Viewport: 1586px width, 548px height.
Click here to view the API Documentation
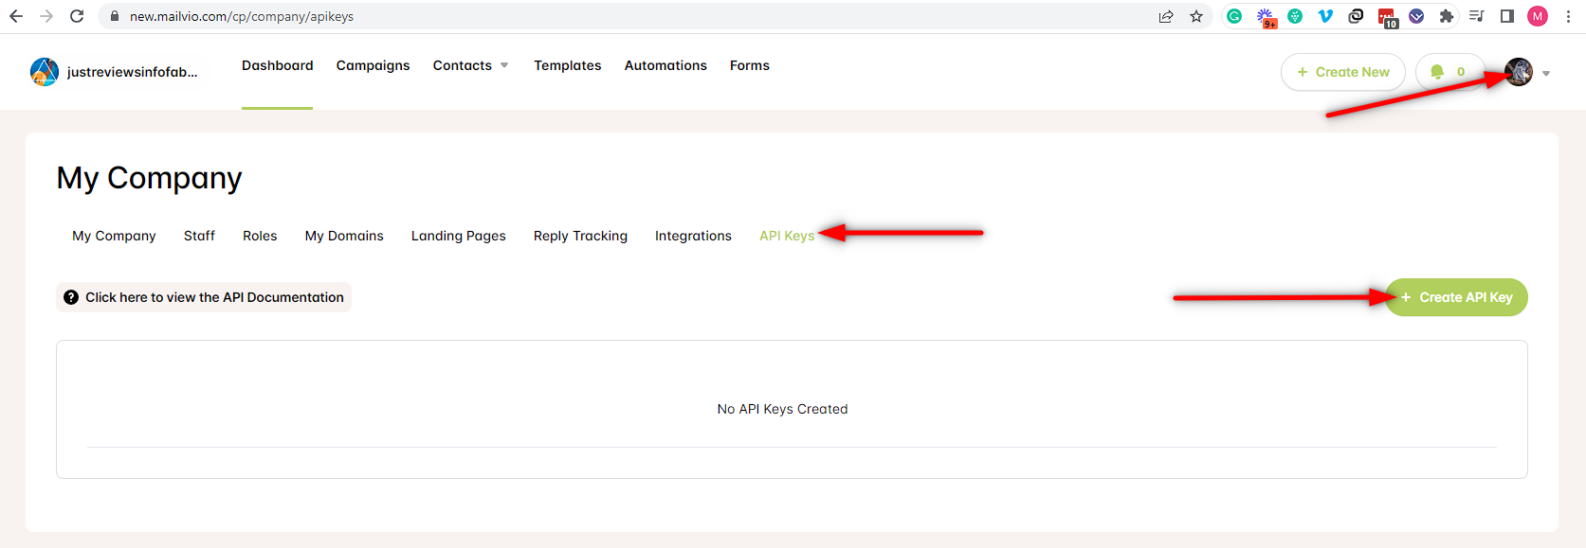pos(204,297)
